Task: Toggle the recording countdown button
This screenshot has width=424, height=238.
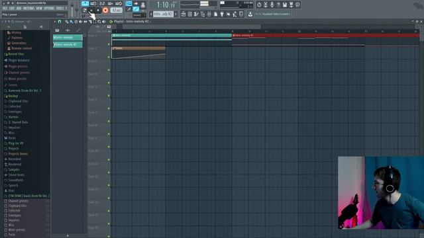Action: [102, 3]
